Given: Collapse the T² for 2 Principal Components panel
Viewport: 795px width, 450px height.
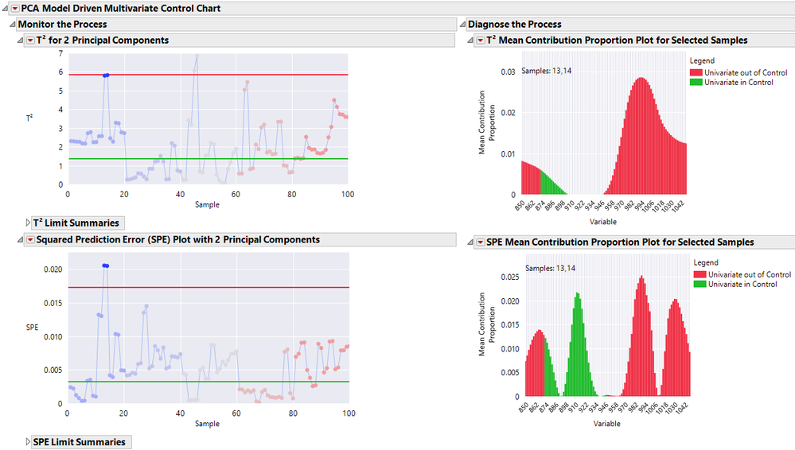Looking at the screenshot, I should [x=20, y=40].
